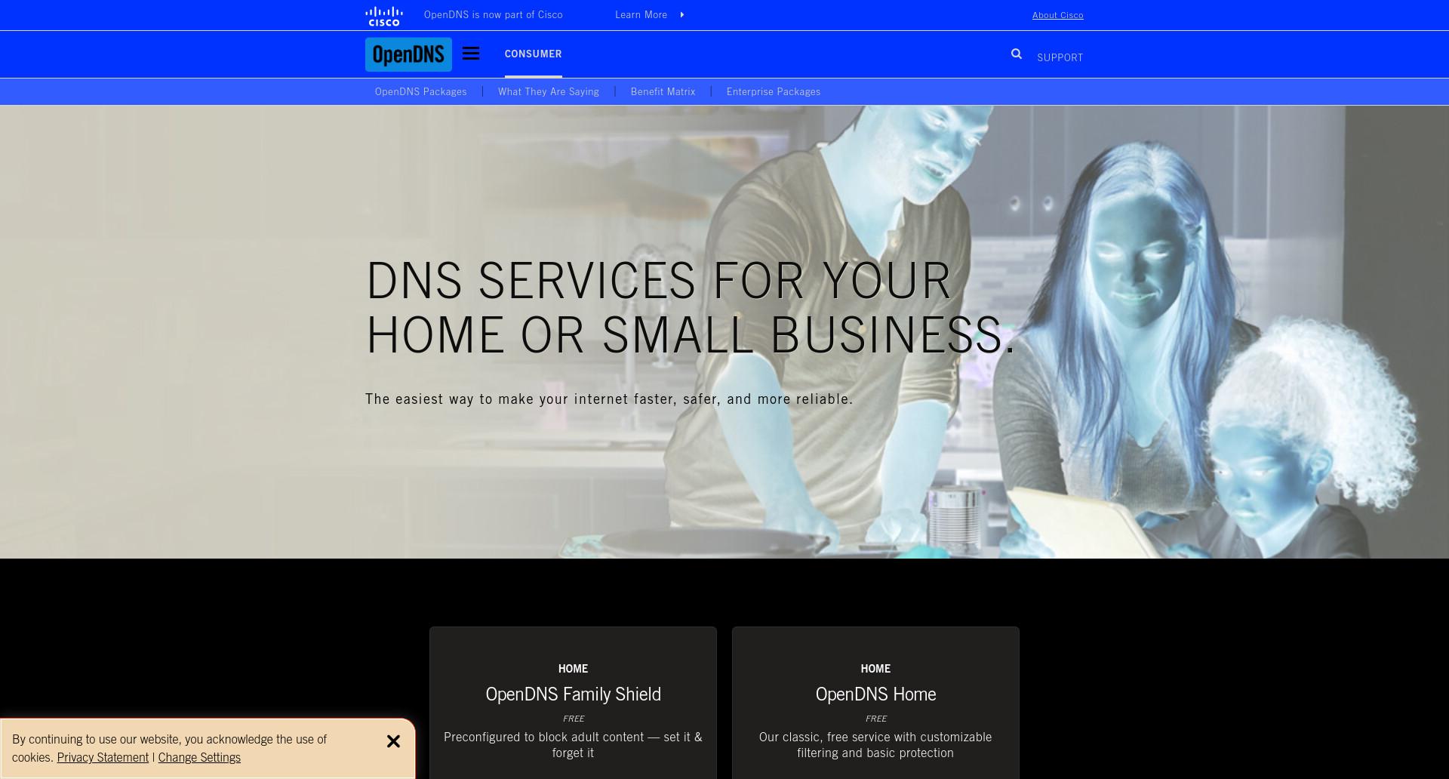Viewport: 1449px width, 779px height.
Task: Click 'OpenDNS is now part of Cisco' text
Action: pyautogui.click(x=493, y=15)
